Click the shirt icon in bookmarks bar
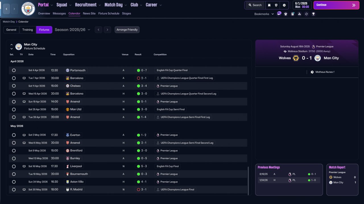 tap(286, 14)
